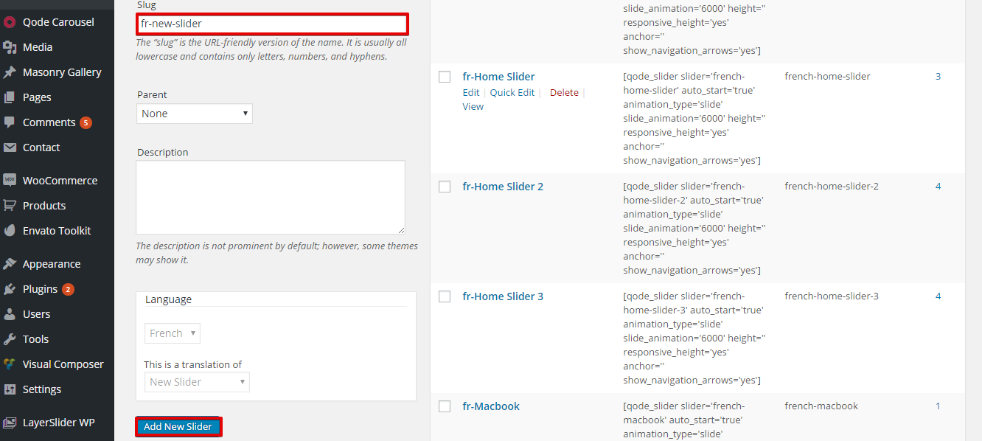982x441 pixels.
Task: Select the fr-Macbook row checkbox
Action: coord(445,406)
